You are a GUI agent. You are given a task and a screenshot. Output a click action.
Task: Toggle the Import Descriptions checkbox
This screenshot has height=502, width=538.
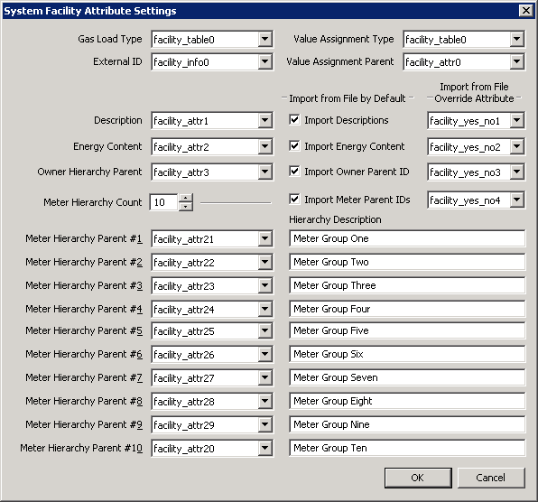click(294, 120)
